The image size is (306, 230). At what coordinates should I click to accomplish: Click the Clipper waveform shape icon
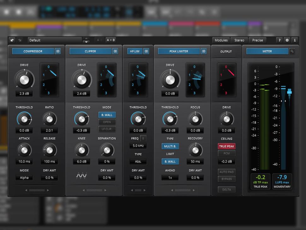[81, 176]
